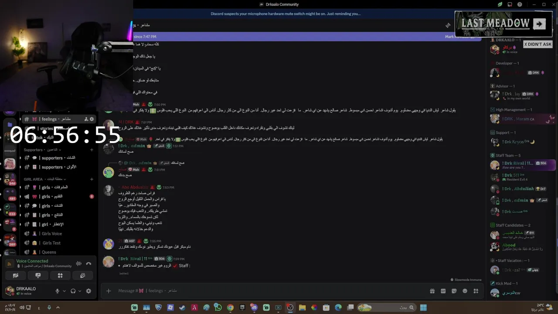Open Google Chrome from the taskbar

(230, 307)
